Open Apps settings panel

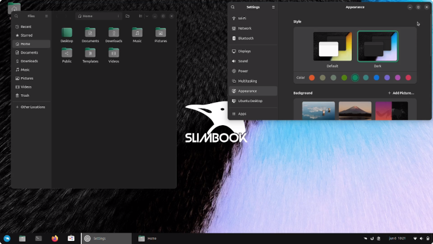[x=253, y=113]
